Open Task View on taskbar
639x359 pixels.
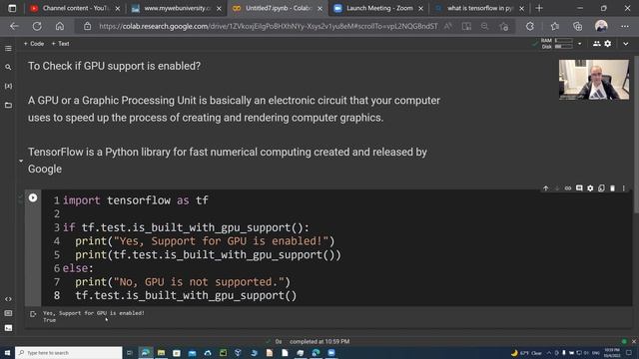[130, 352]
